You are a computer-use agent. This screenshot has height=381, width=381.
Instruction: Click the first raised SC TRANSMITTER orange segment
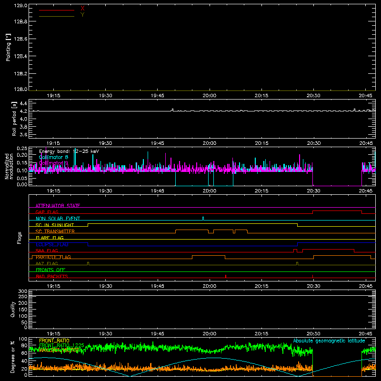click(x=192, y=230)
